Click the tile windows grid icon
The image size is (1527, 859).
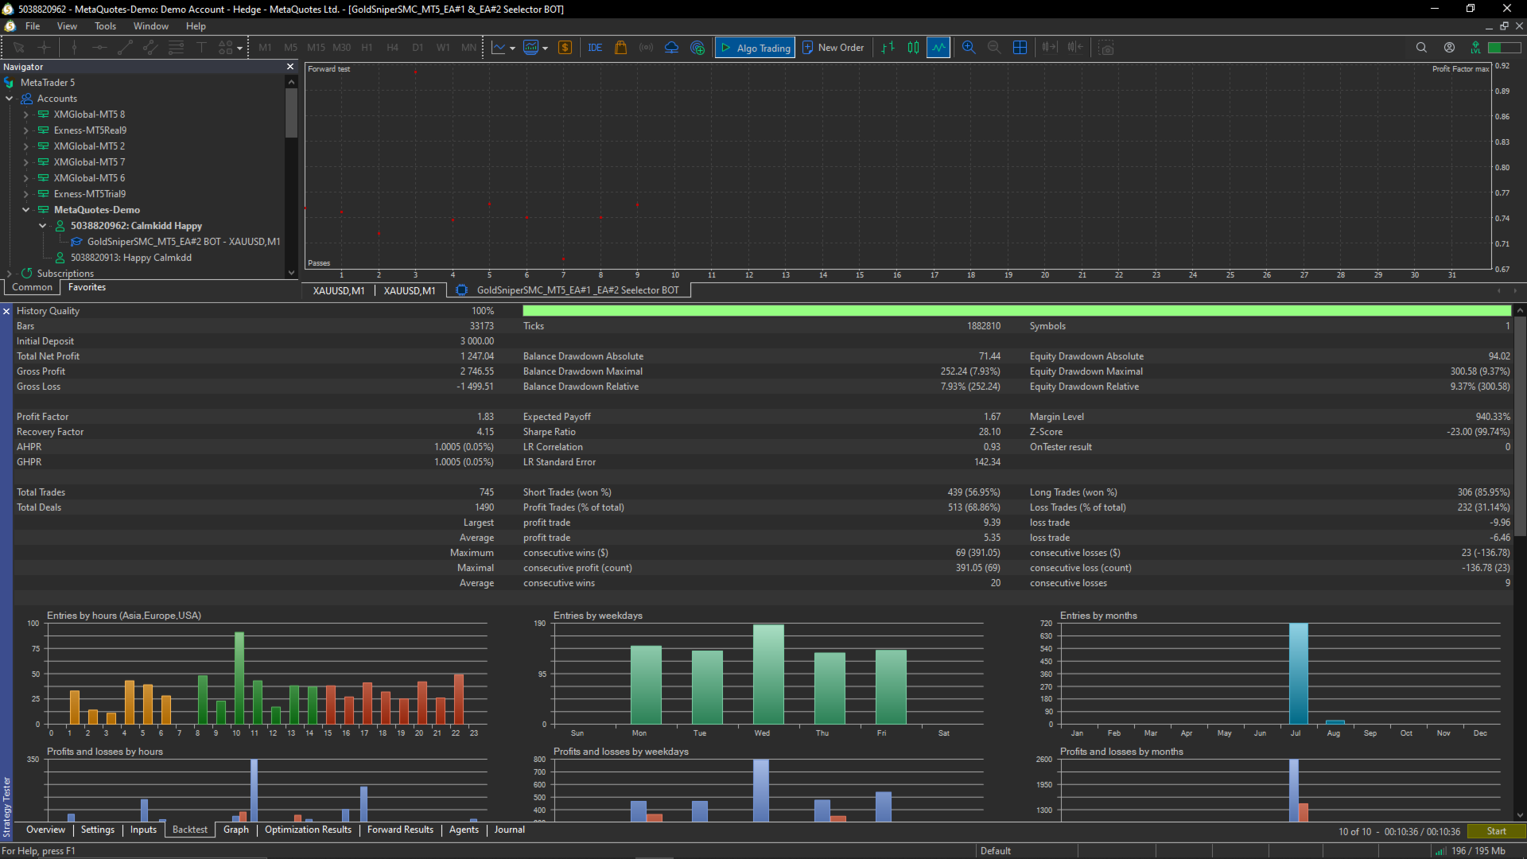click(1020, 48)
